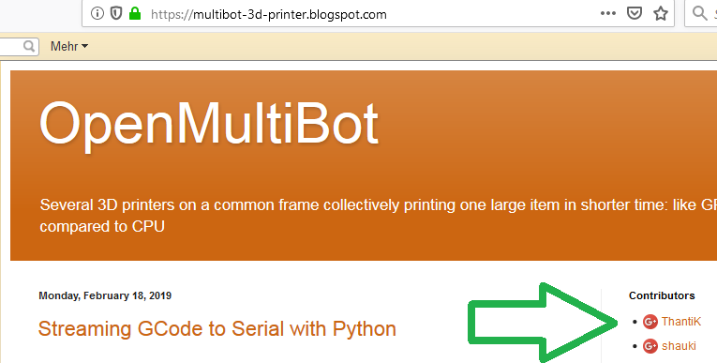The height and width of the screenshot is (363, 717).
Task: Save page to Pocket icon
Action: tap(635, 14)
